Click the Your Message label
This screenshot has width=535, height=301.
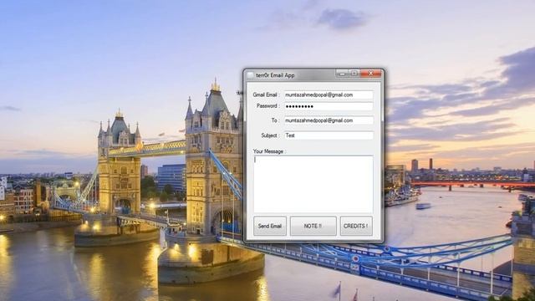269,151
